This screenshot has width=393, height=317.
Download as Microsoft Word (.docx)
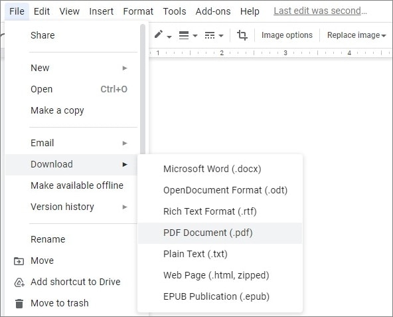tap(220, 169)
